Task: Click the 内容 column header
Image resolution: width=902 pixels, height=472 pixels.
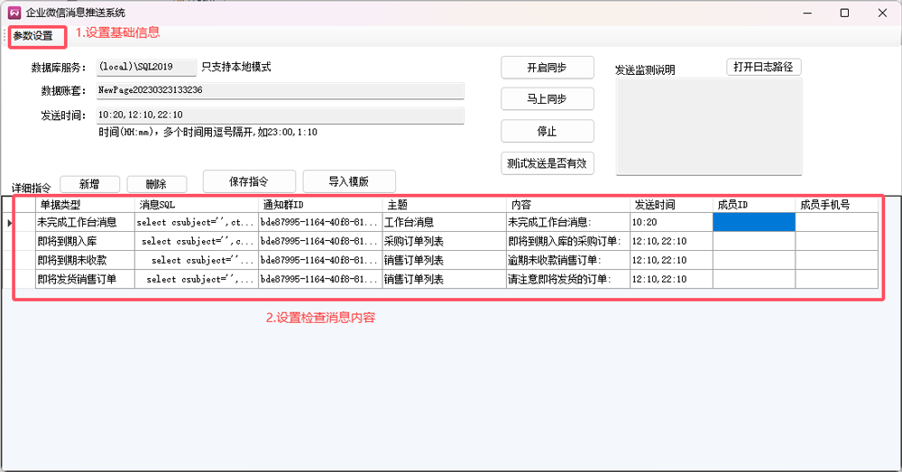Action: click(x=567, y=204)
